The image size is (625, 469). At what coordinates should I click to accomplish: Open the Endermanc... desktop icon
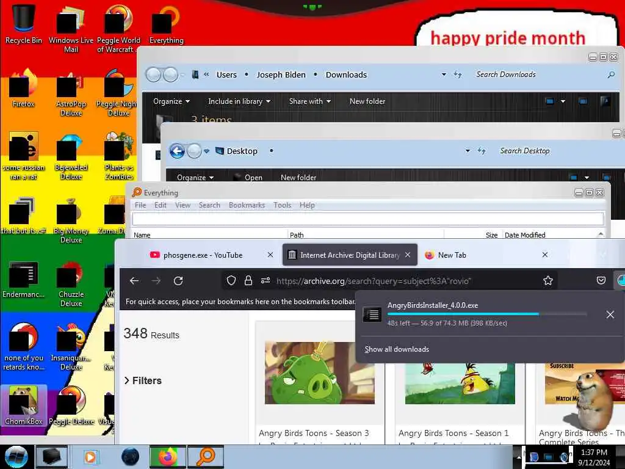pos(23,279)
